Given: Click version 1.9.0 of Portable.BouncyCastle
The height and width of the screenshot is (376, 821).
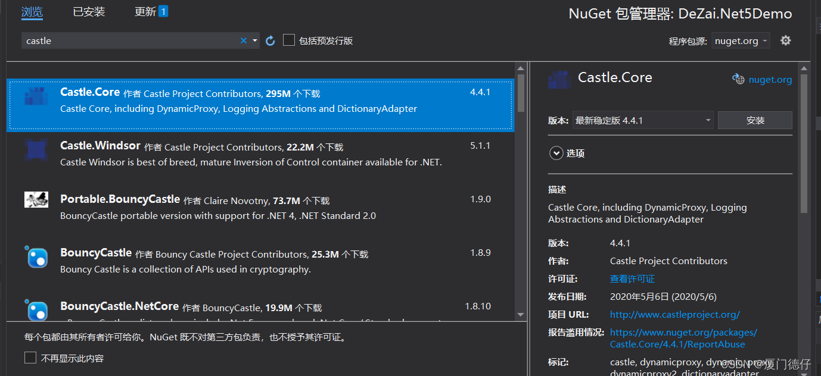Looking at the screenshot, I should 480,199.
